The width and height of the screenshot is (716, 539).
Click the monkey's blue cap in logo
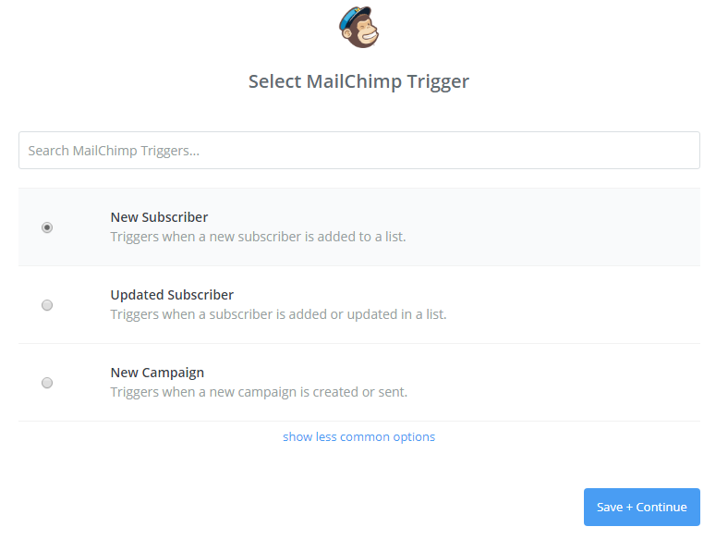tap(354, 14)
